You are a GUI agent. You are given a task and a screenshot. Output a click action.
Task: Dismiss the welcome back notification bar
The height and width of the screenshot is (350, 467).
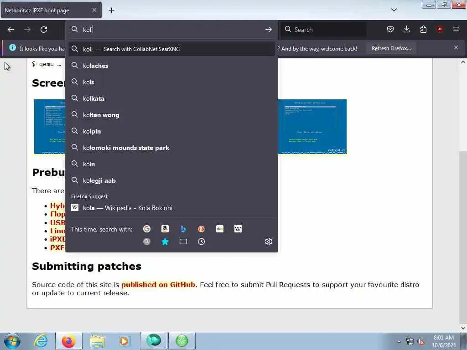pos(456,47)
